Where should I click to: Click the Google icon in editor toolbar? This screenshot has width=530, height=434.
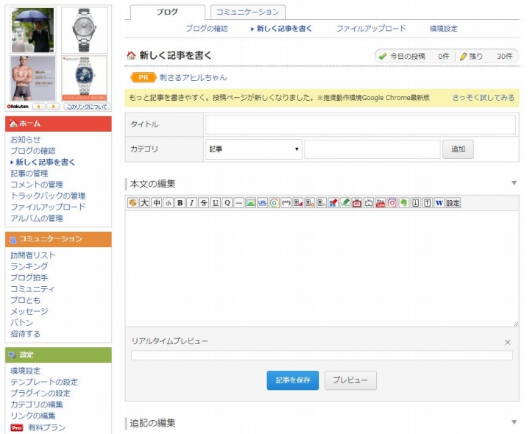274,203
